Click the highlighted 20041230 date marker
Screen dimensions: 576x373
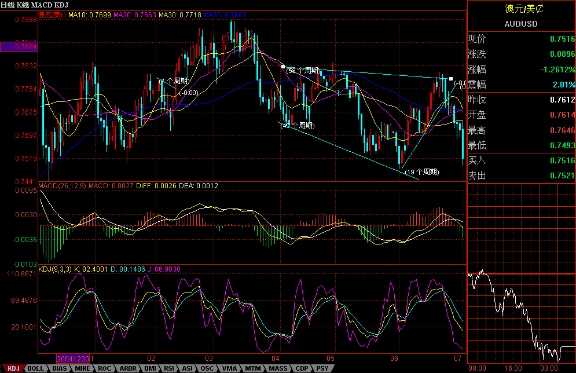(x=72, y=359)
